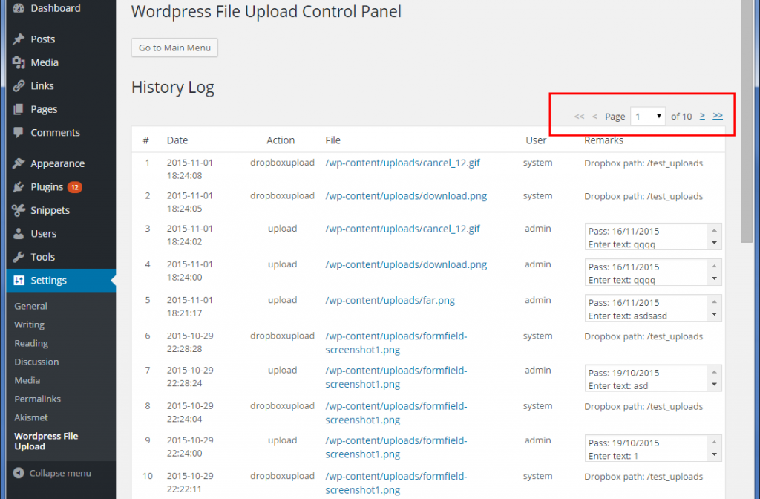Click the File column header
The height and width of the screenshot is (499, 760).
333,140
